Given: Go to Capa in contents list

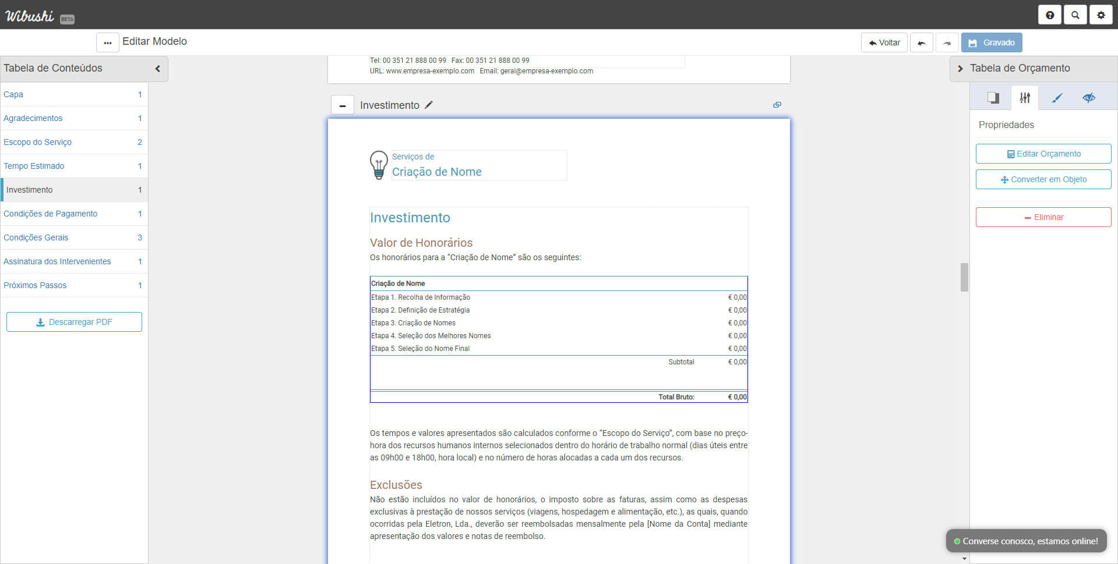Looking at the screenshot, I should [74, 94].
